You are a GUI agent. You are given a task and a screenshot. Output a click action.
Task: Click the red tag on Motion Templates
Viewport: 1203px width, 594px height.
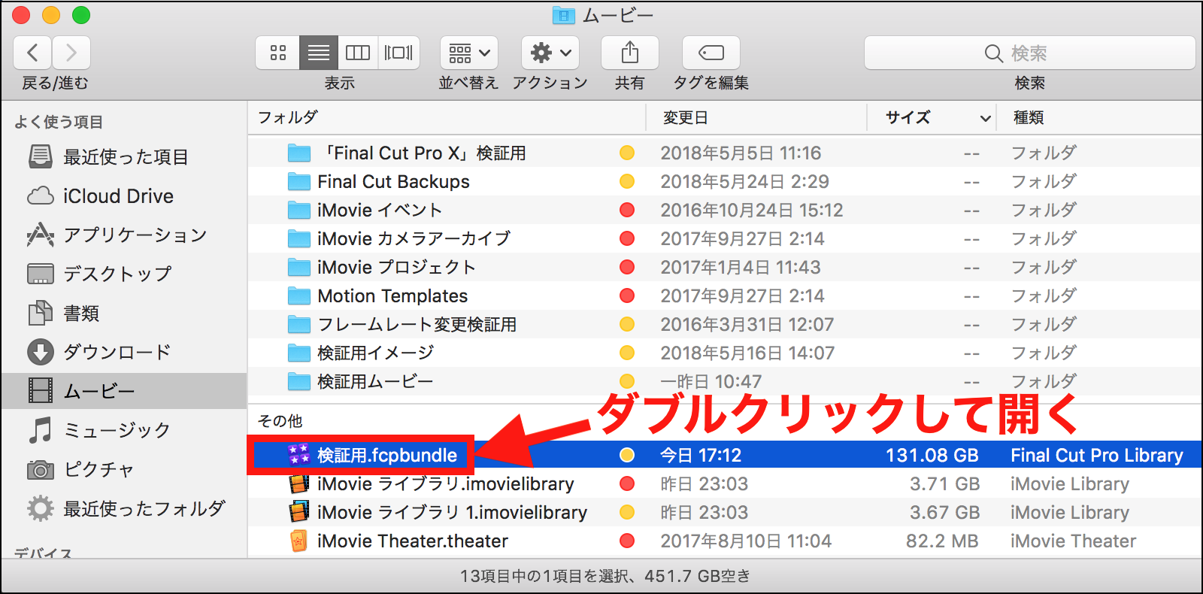627,295
